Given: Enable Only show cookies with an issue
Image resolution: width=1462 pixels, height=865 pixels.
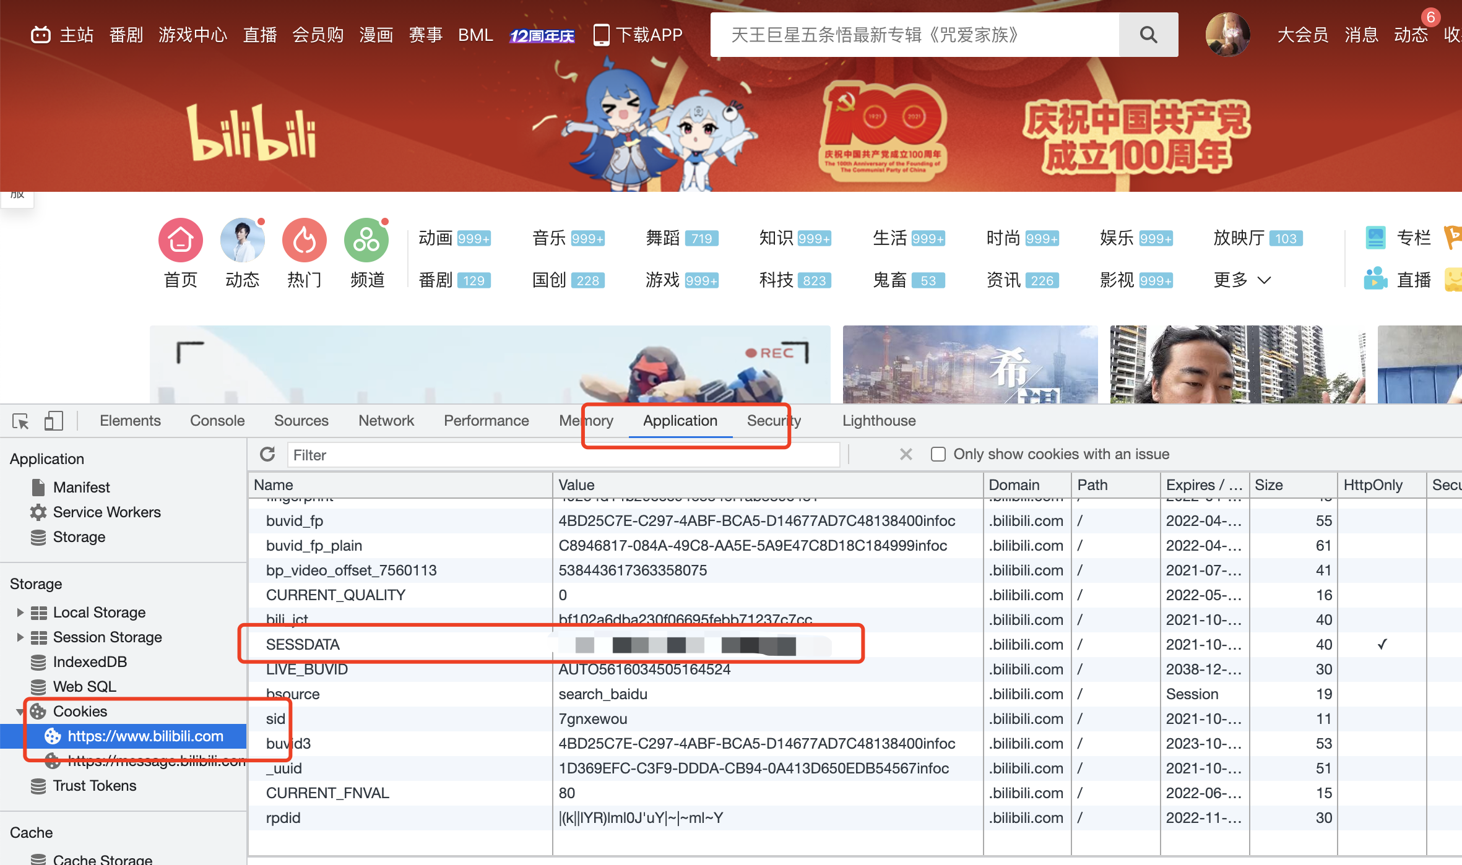Looking at the screenshot, I should pyautogui.click(x=938, y=454).
